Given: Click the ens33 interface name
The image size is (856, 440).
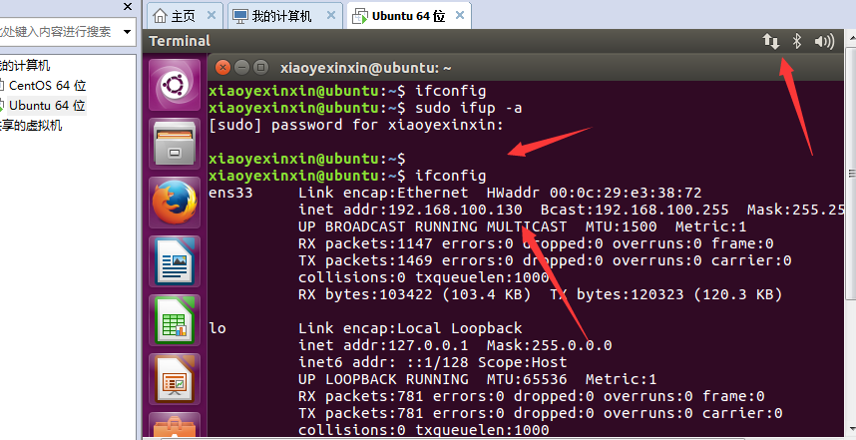Looking at the screenshot, I should (x=230, y=193).
